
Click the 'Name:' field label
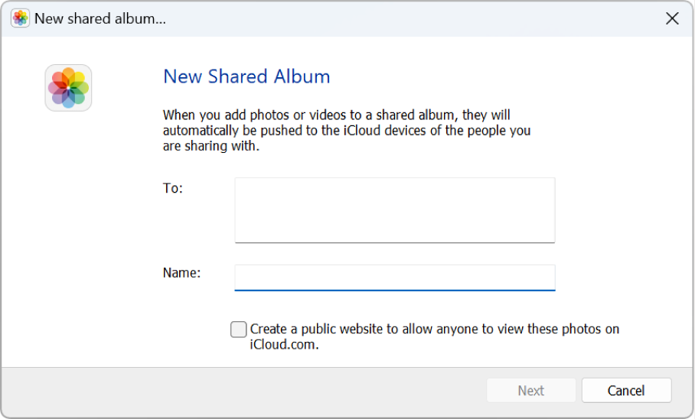pos(181,272)
